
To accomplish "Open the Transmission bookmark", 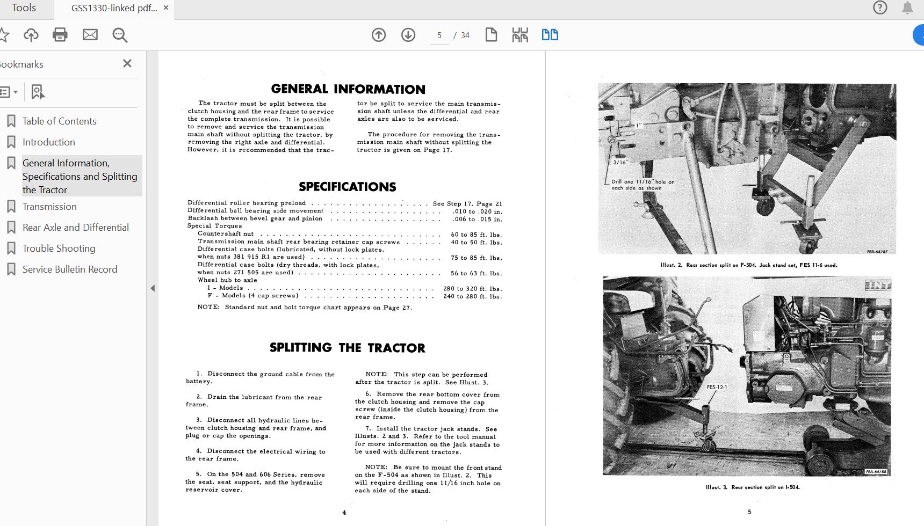I will point(49,207).
